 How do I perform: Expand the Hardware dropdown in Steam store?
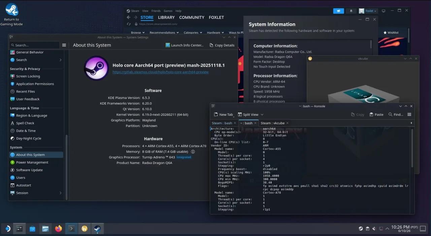215,33
